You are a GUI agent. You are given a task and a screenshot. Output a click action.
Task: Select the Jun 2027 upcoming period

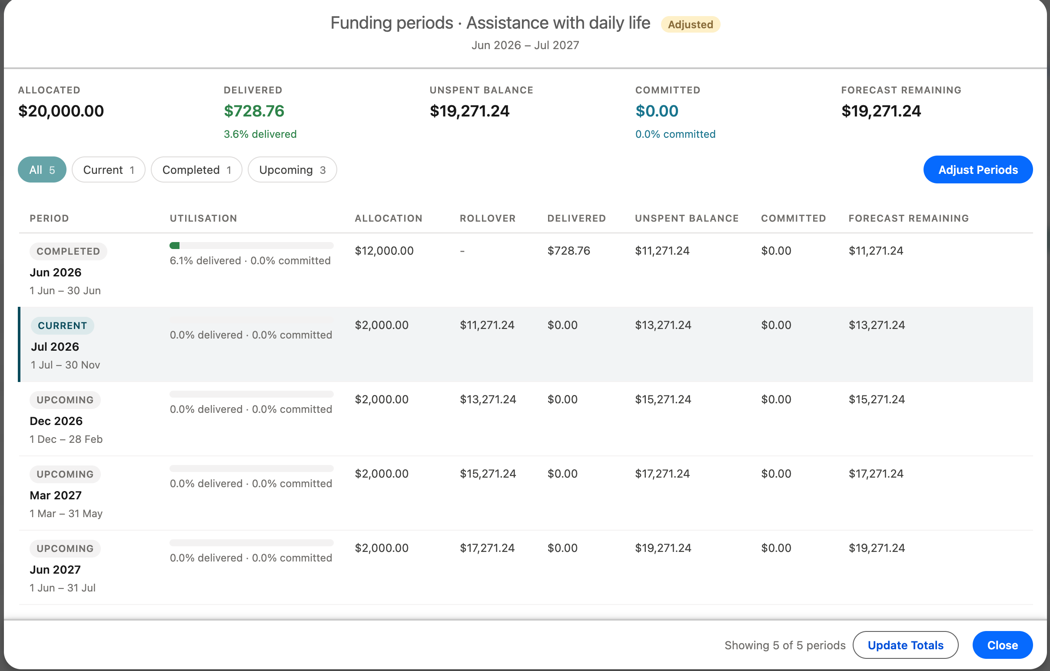pyautogui.click(x=525, y=567)
